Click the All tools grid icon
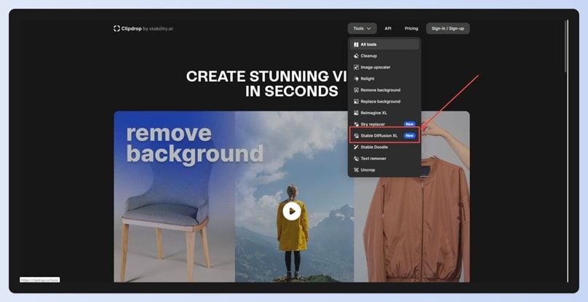Viewport: 588px width, 302px height. point(357,44)
